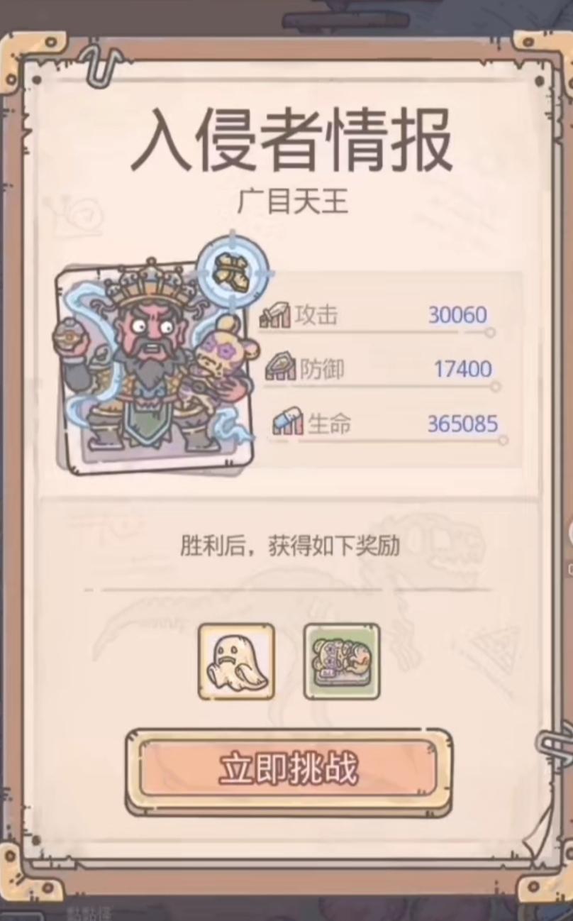The width and height of the screenshot is (573, 921).
Task: Click the health bar slider knob
Action: point(503,441)
